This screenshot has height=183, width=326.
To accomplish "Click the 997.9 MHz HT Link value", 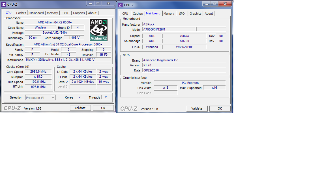I will [38, 87].
